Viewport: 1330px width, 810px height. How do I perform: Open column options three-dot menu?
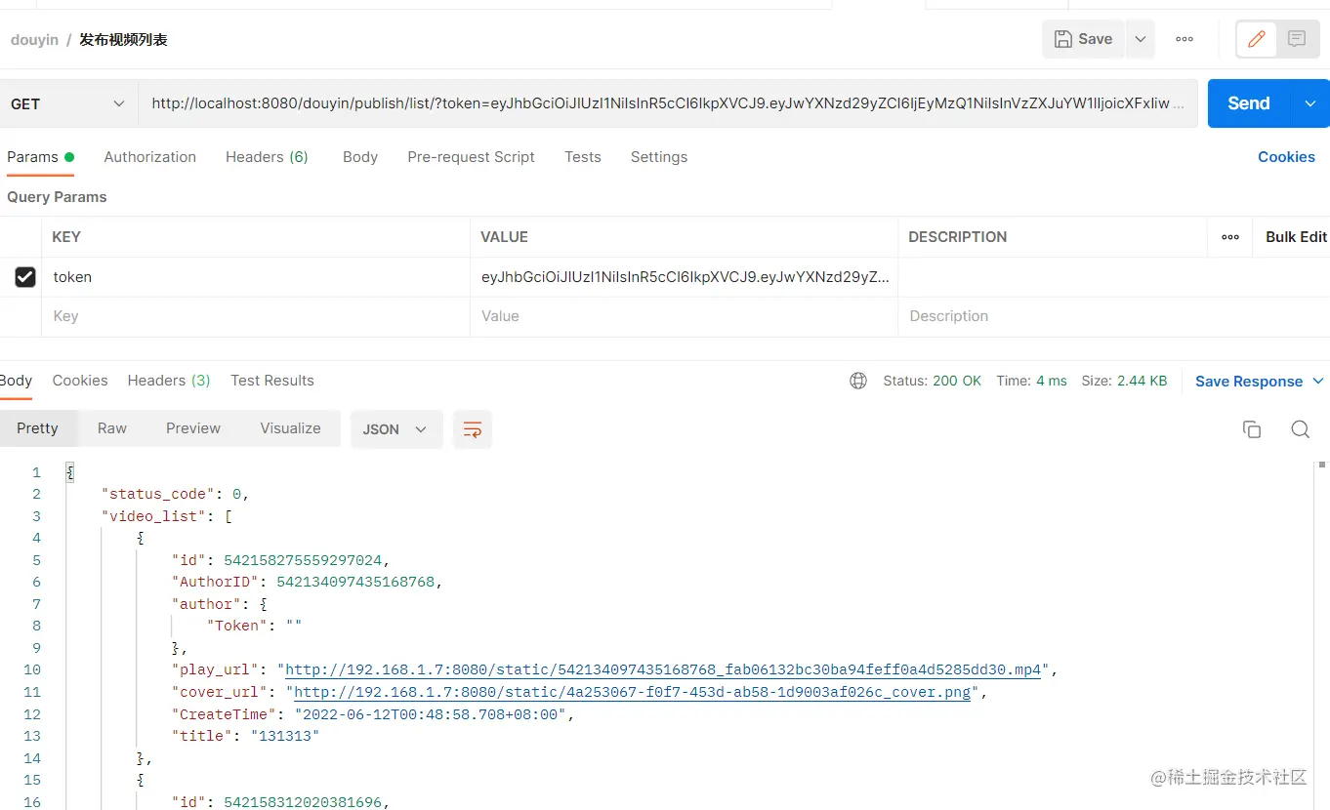tap(1230, 237)
